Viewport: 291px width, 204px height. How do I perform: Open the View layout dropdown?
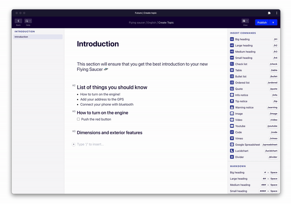(x=245, y=21)
